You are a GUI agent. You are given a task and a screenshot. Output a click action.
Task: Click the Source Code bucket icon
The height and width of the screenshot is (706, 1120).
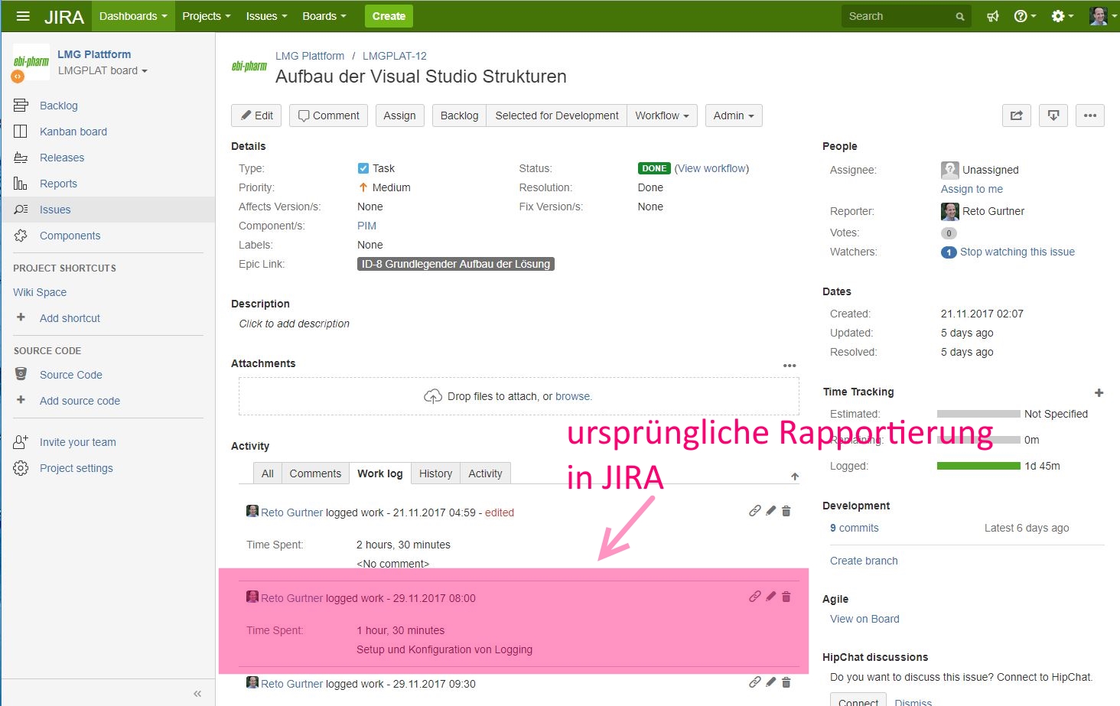click(21, 375)
